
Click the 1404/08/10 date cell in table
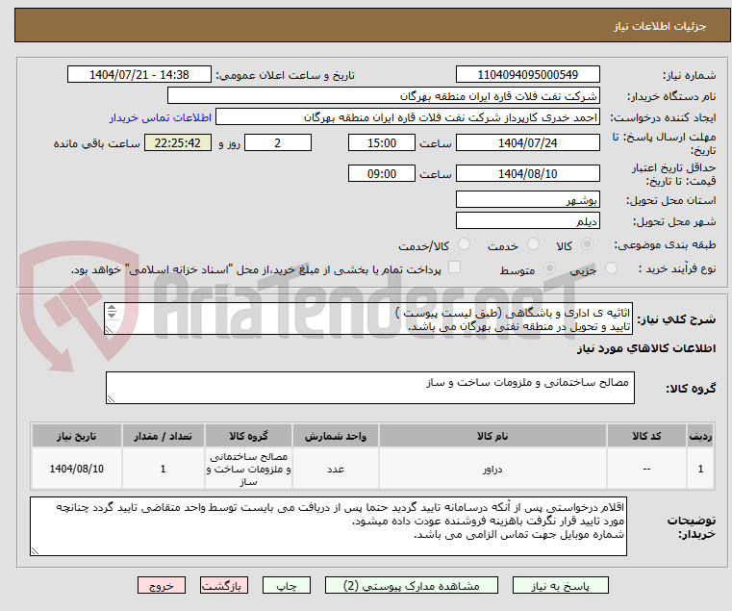pos(77,469)
